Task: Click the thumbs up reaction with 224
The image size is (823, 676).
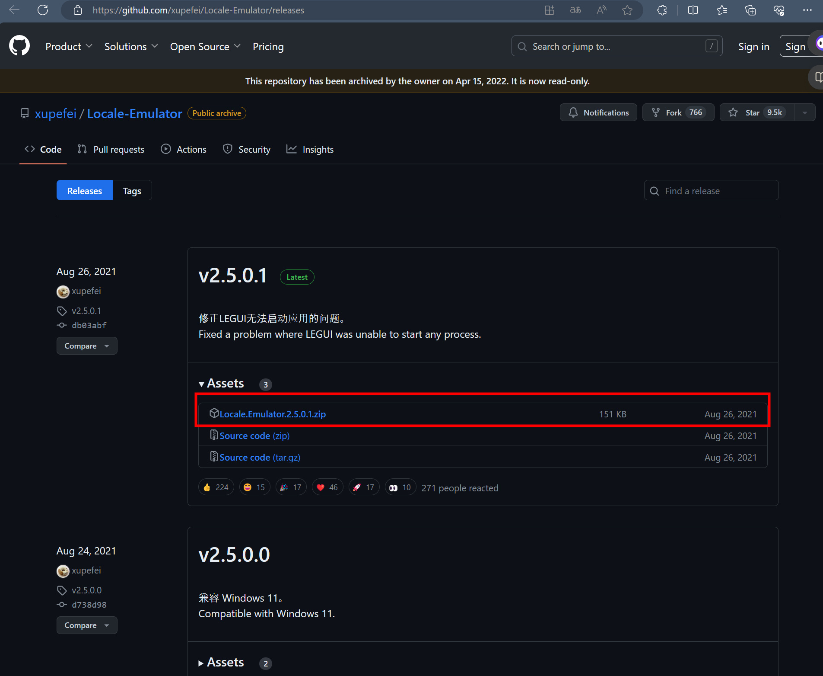Action: pos(216,487)
